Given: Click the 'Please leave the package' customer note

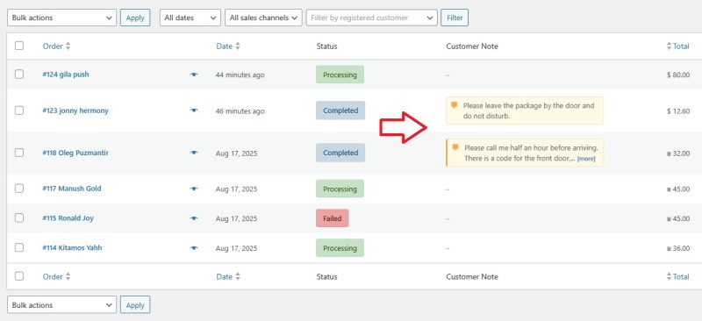Looking at the screenshot, I should coord(525,111).
